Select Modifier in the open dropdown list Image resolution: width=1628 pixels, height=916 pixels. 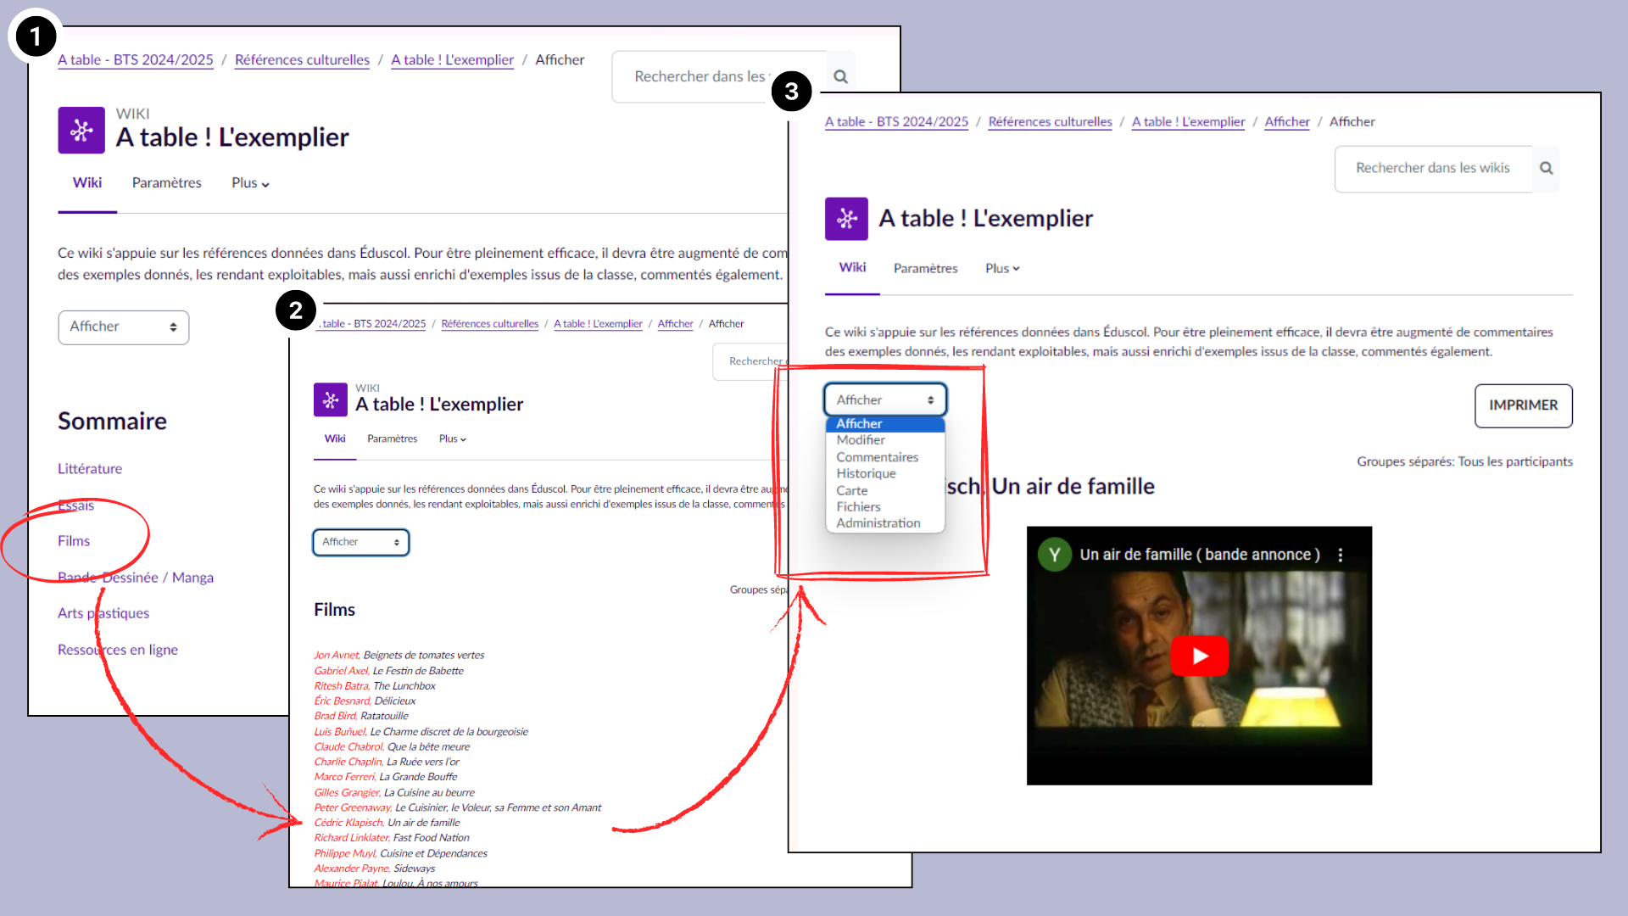[861, 440]
